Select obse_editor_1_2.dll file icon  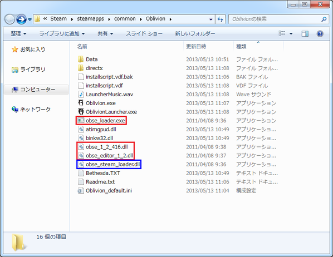pos(81,155)
